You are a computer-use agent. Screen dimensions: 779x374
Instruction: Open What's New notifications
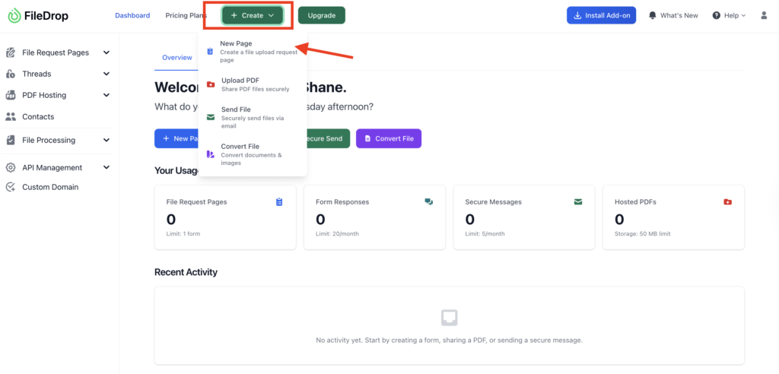(673, 15)
